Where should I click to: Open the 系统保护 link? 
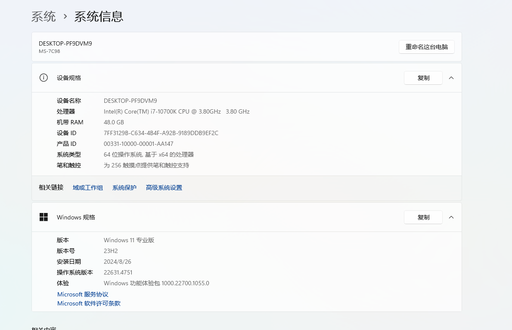point(124,188)
